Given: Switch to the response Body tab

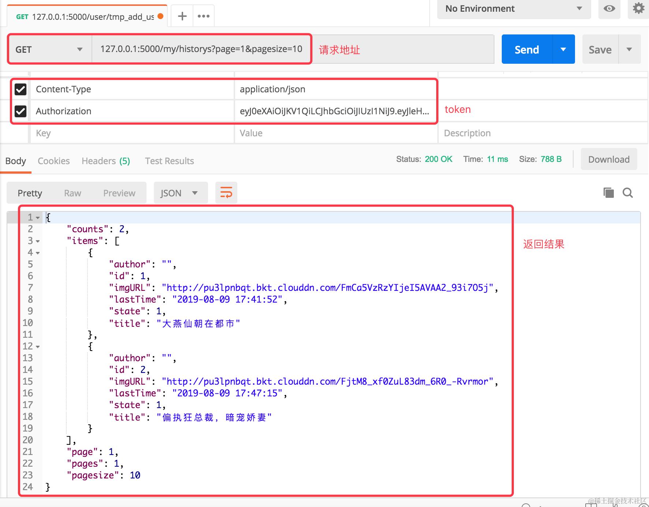Looking at the screenshot, I should click(16, 161).
